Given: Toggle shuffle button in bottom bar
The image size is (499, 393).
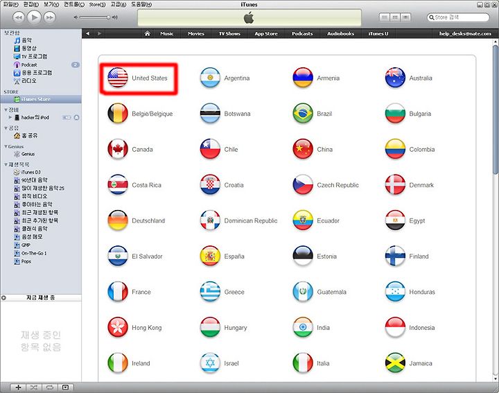Looking at the screenshot, I should pyautogui.click(x=34, y=387).
